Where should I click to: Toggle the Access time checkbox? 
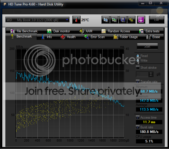pyautogui.click(x=138, y=117)
